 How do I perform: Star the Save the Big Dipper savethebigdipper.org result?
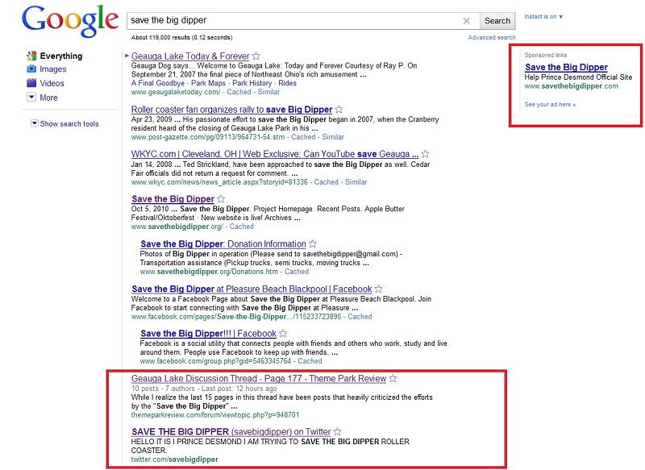tap(221, 199)
